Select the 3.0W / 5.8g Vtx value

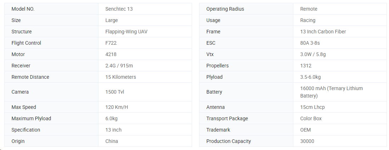tap(313, 54)
